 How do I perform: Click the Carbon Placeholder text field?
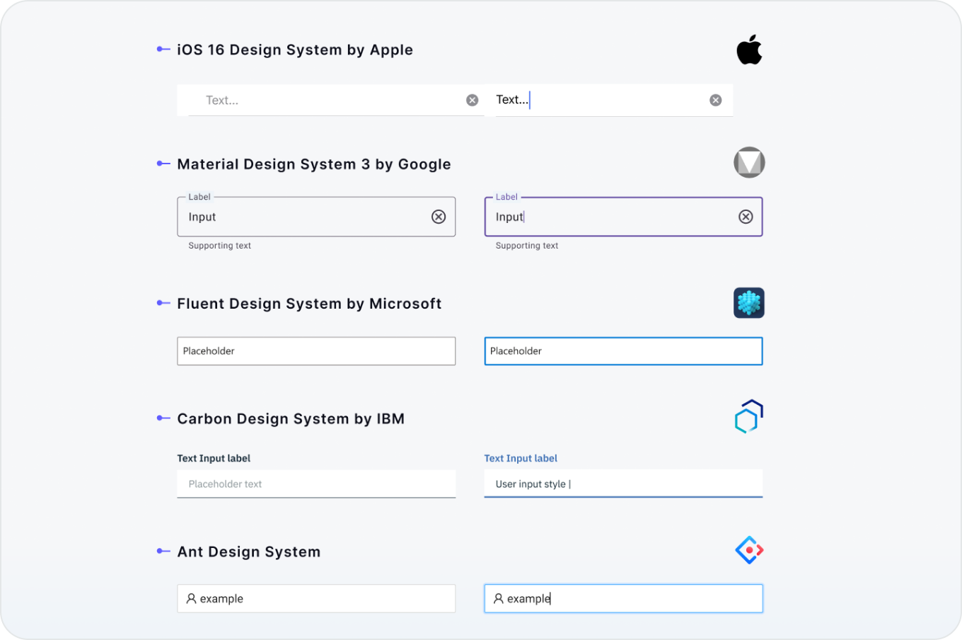pyautogui.click(x=316, y=484)
